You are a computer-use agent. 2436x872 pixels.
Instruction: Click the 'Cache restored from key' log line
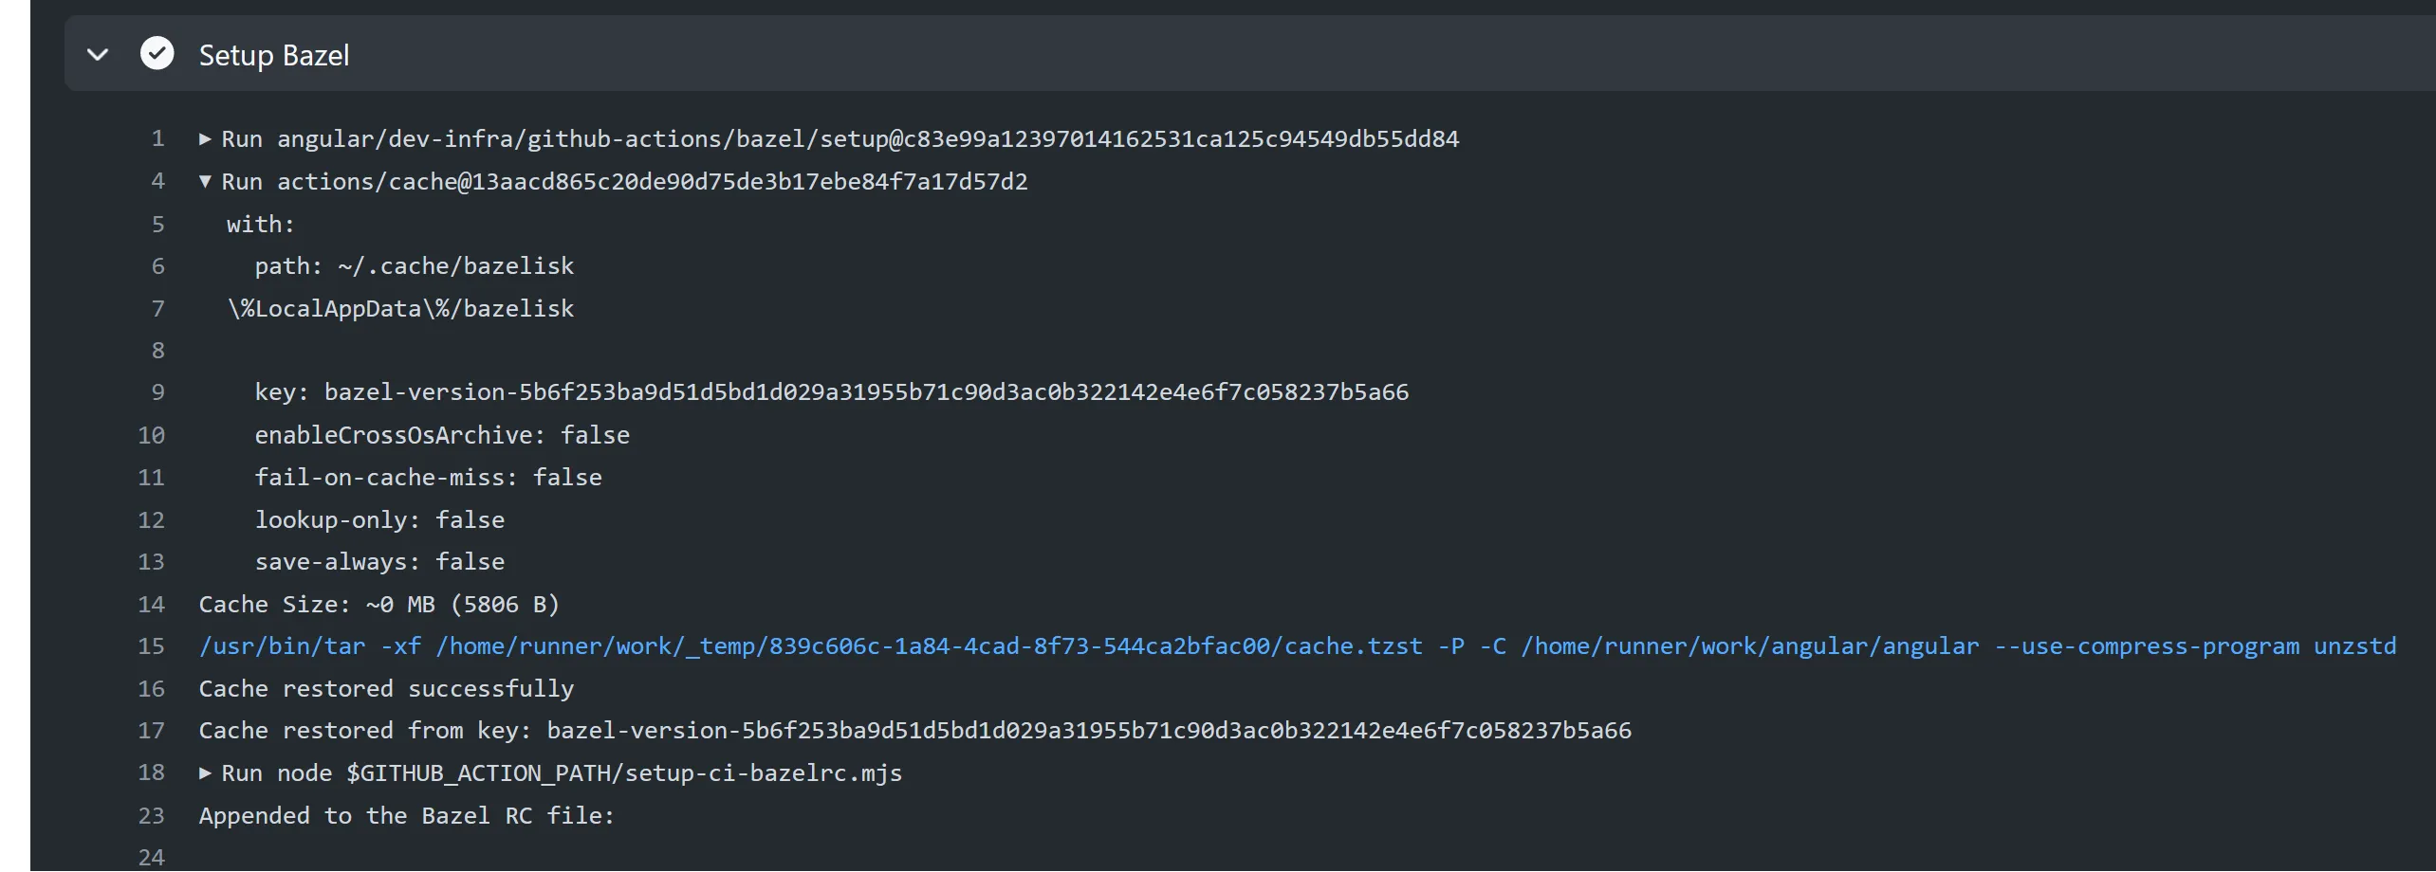click(914, 731)
